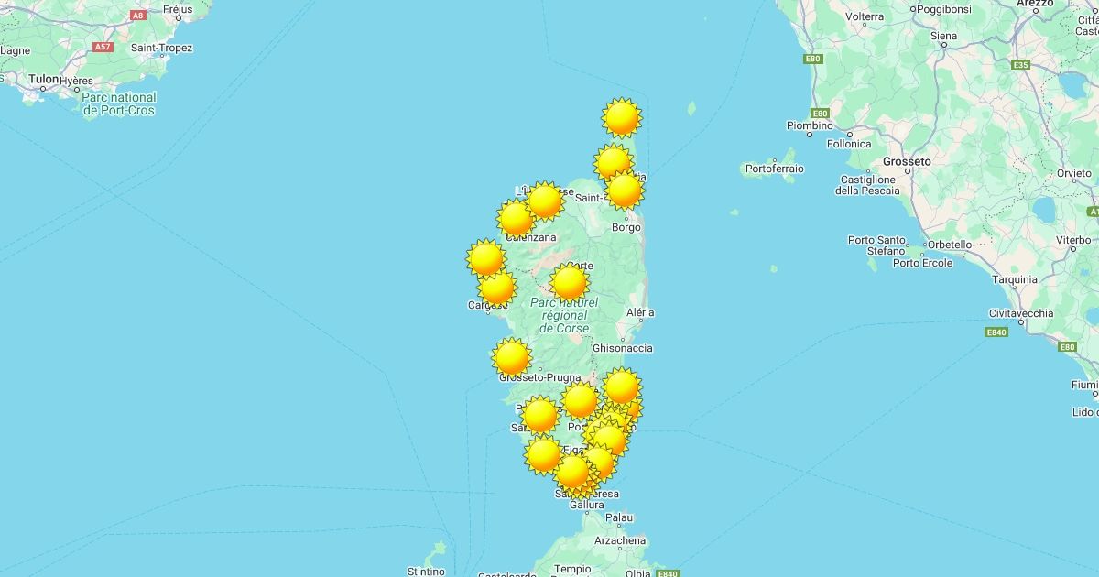Open the sun marker overlapping the Sartène label
The height and width of the screenshot is (577, 1099).
tap(540, 415)
